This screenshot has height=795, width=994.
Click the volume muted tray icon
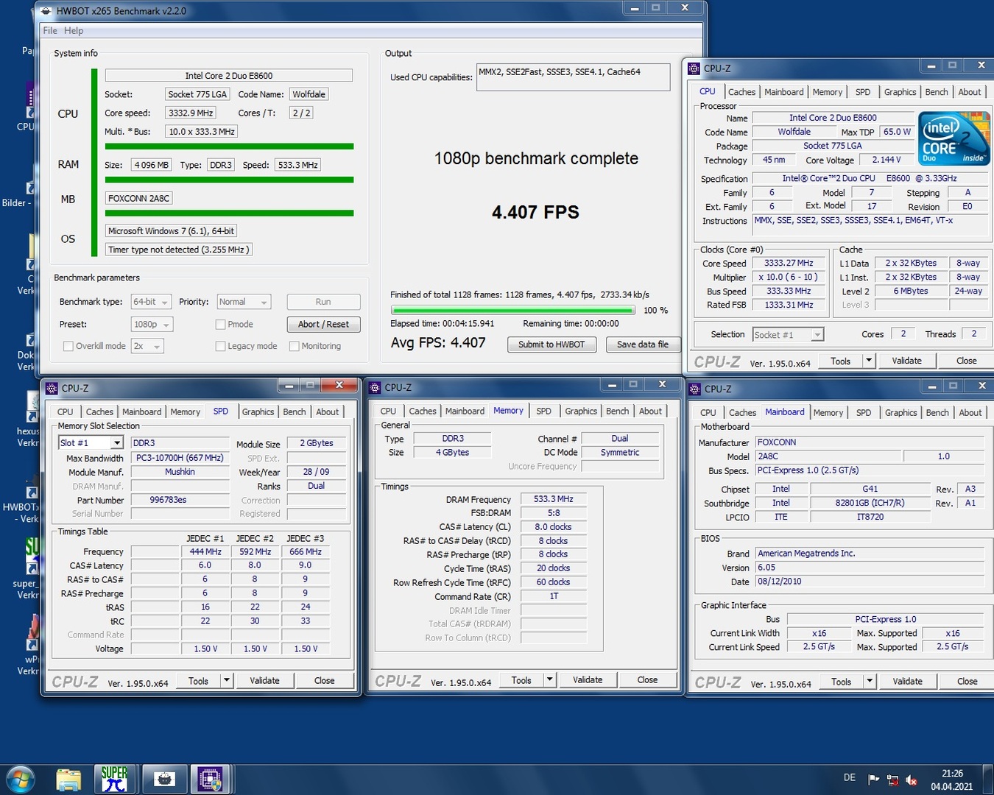(x=912, y=780)
